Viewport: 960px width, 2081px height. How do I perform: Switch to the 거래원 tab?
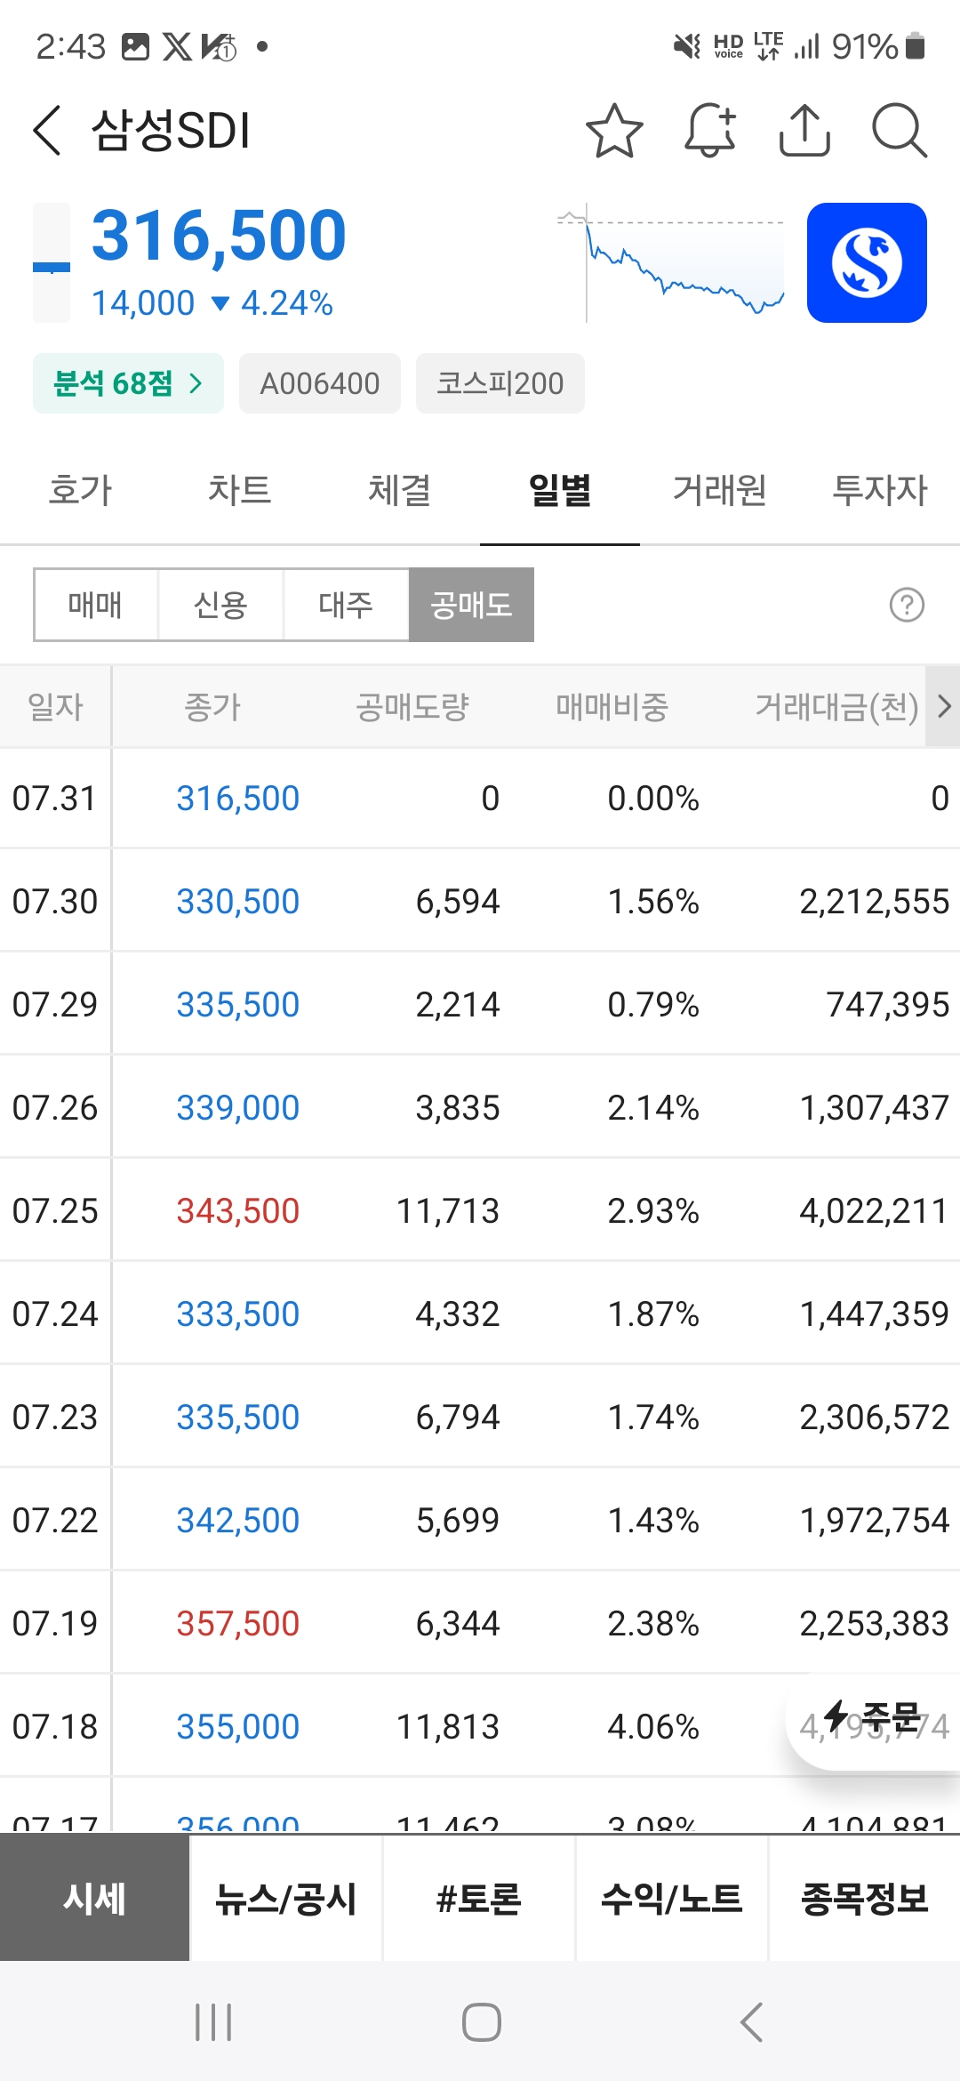719,490
